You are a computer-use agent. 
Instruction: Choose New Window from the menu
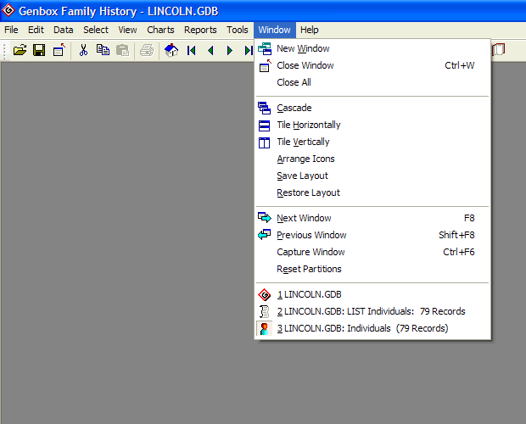(303, 48)
